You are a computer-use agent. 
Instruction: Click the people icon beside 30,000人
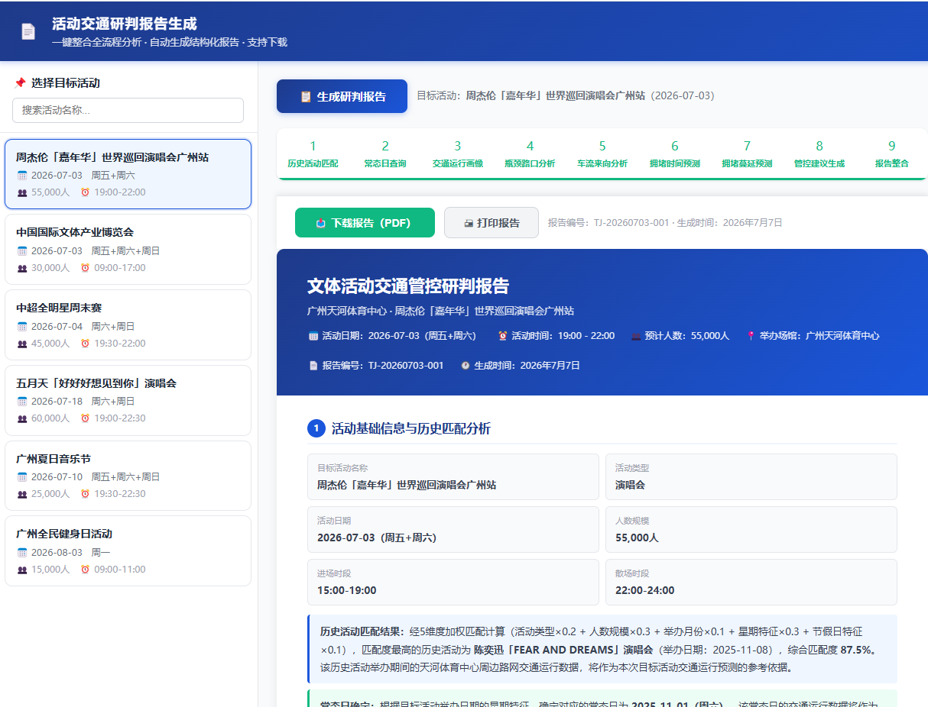point(22,268)
